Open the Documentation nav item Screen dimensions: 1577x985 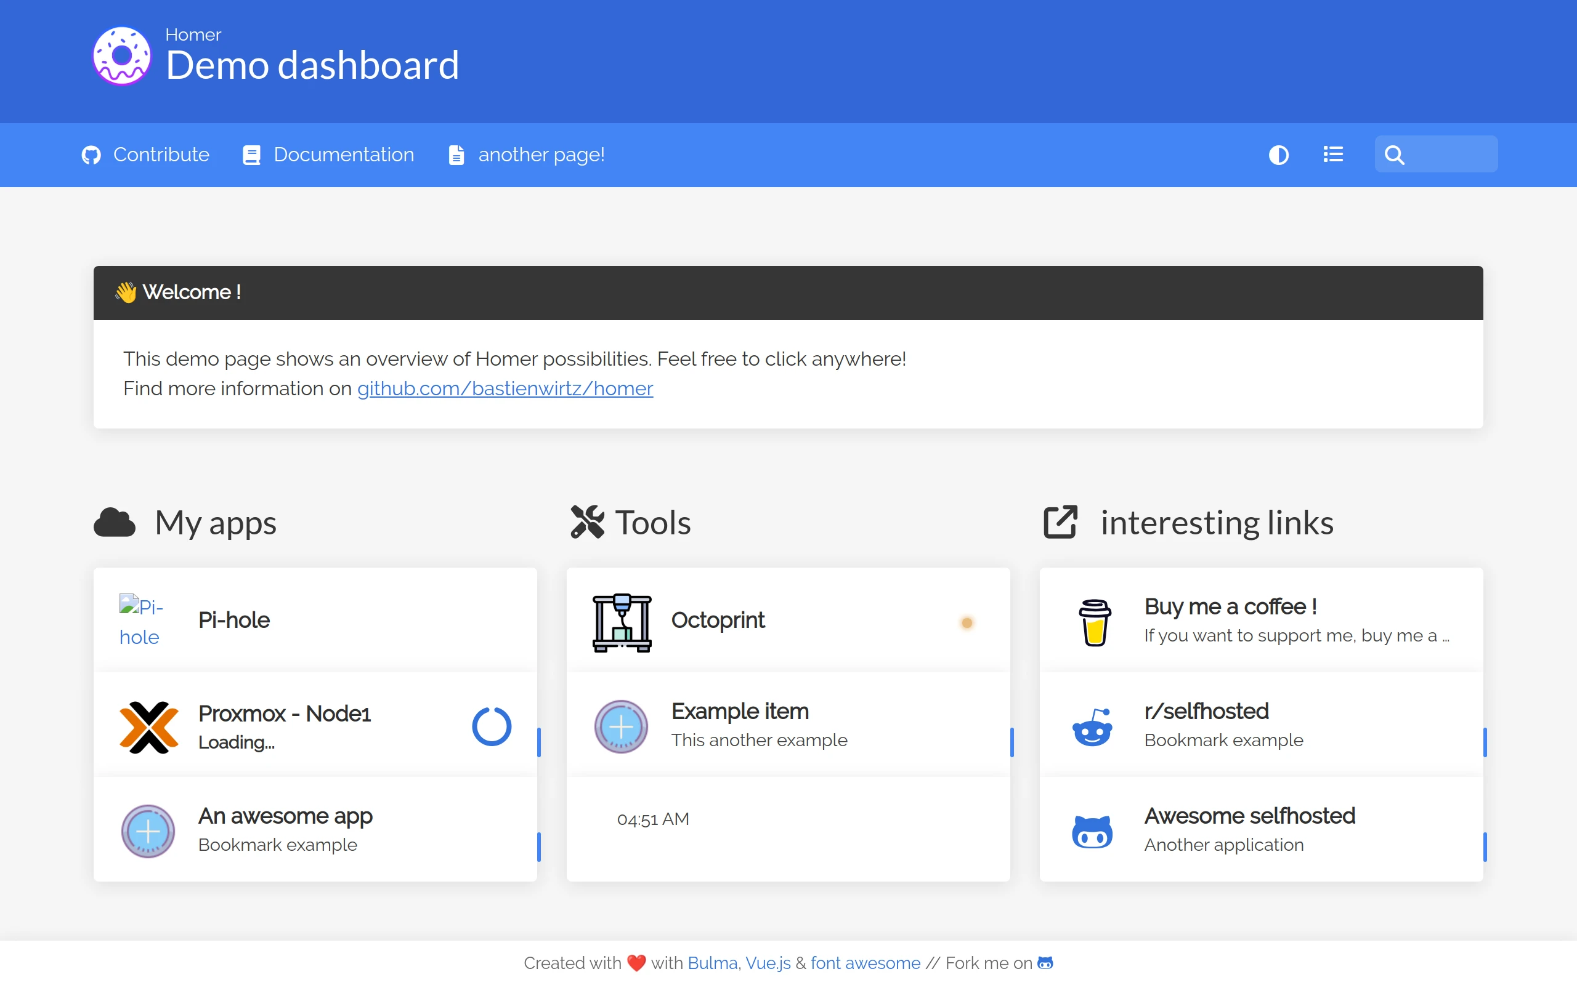point(328,155)
